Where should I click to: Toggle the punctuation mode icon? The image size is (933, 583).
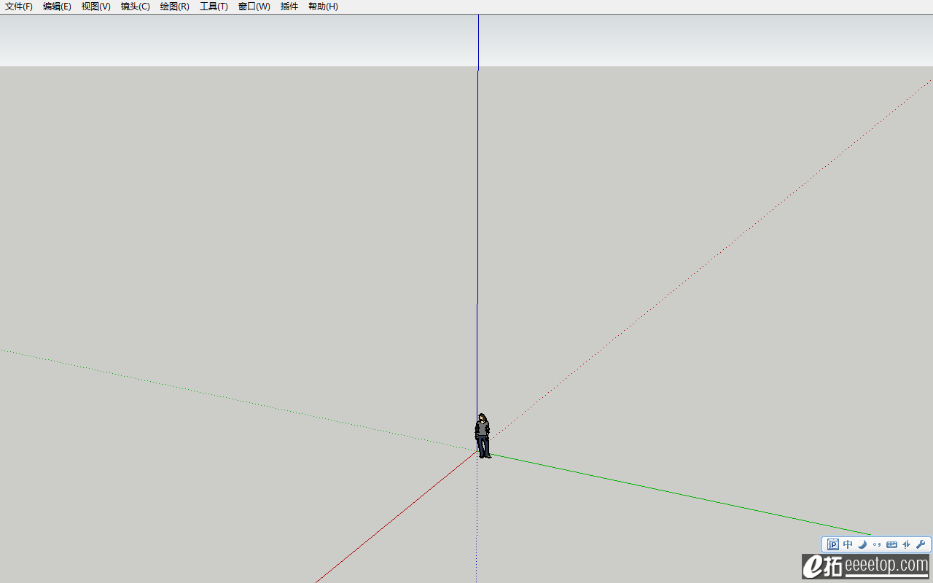[876, 544]
